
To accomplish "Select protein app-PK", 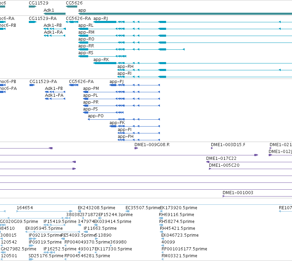I will tap(117, 123).
